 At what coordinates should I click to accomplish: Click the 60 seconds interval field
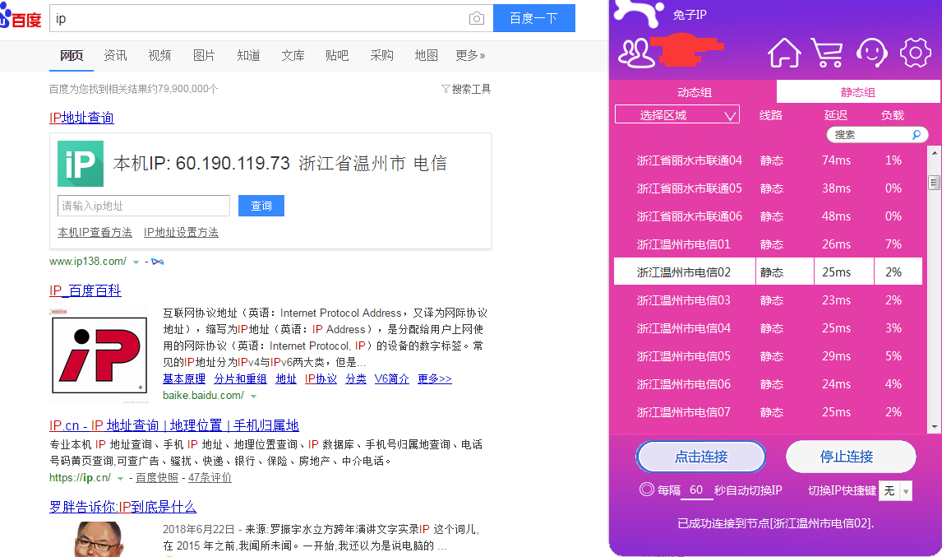click(x=696, y=490)
